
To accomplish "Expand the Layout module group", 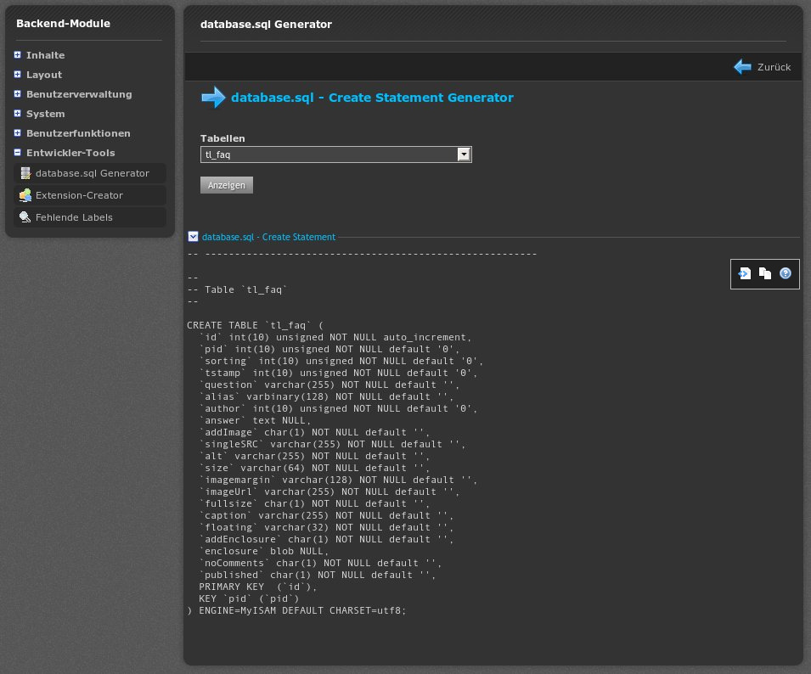I will pos(17,75).
